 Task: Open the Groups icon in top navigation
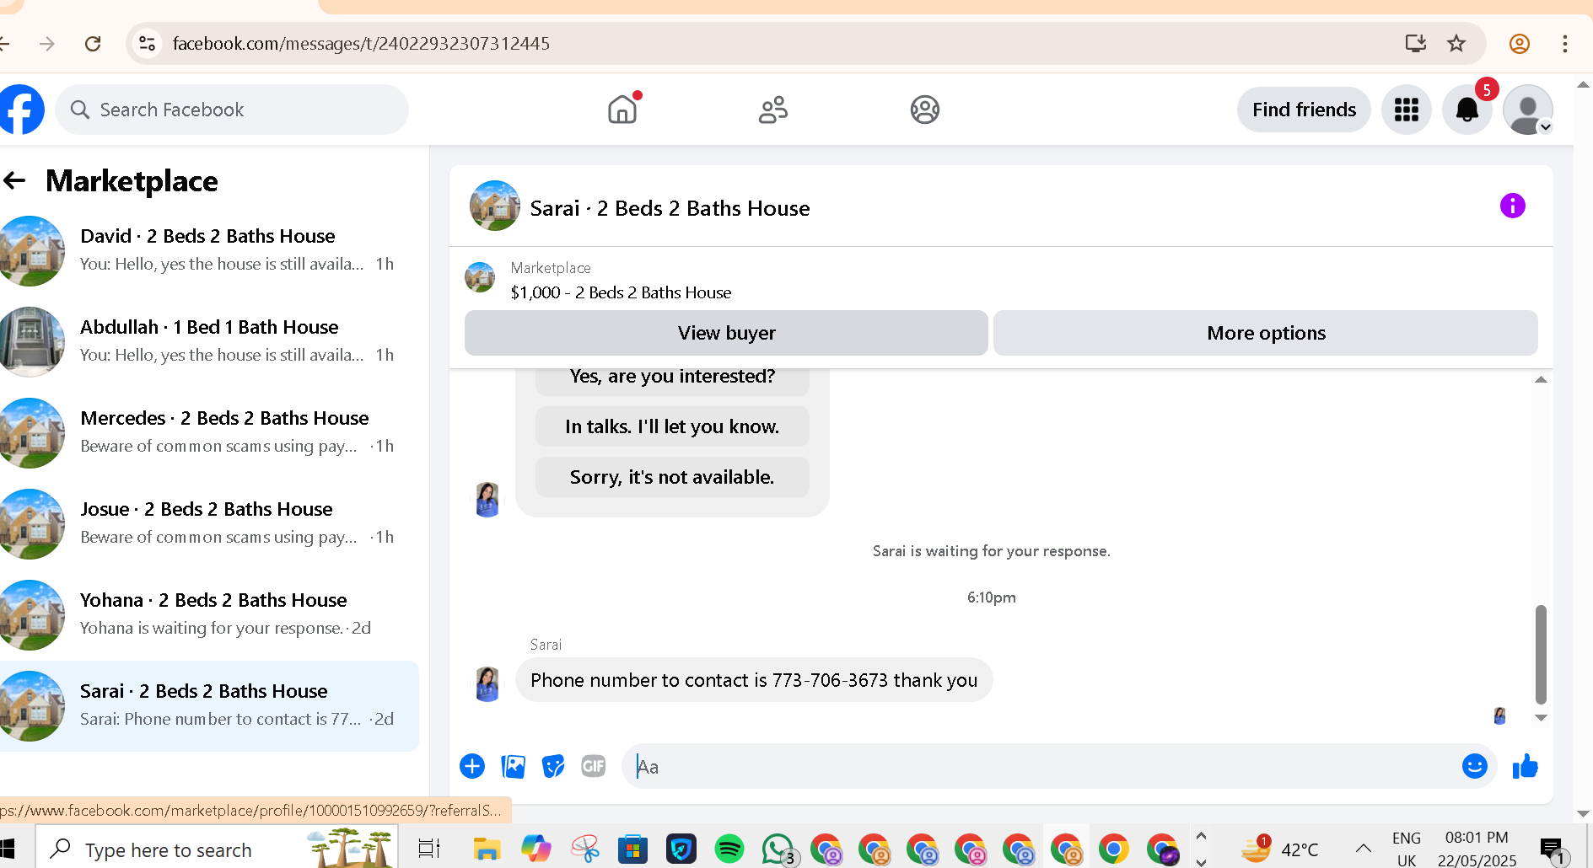pos(925,110)
